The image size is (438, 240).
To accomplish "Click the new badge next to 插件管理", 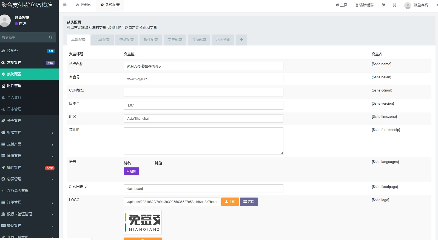I will pos(50,168).
